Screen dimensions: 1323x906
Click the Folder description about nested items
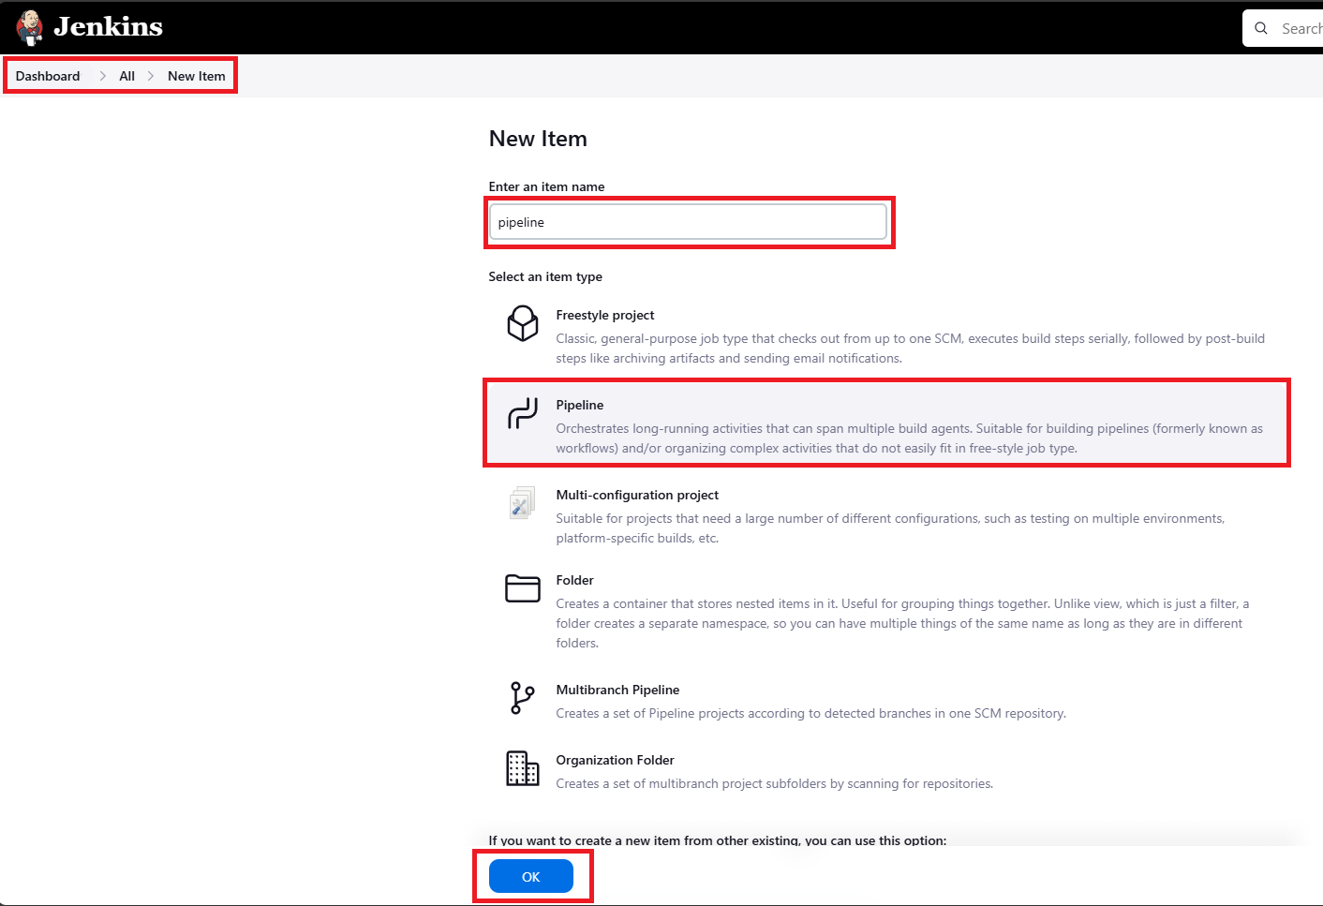(x=902, y=623)
